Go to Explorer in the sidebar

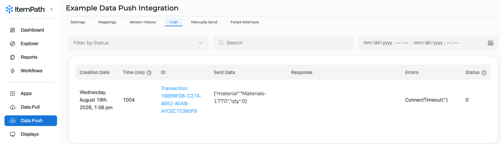click(30, 44)
